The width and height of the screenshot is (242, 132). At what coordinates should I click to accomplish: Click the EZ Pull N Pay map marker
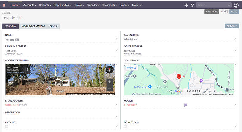pos(150,87)
